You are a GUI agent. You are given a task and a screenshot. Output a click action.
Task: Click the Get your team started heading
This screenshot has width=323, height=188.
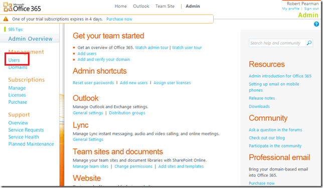(108, 36)
